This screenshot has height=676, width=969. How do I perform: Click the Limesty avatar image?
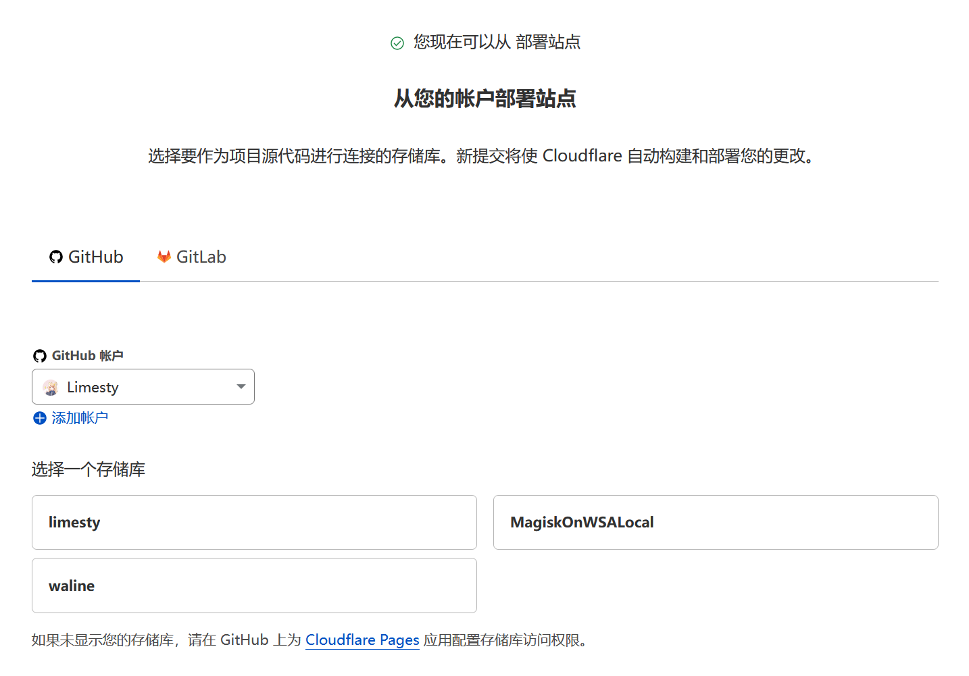pyautogui.click(x=51, y=387)
